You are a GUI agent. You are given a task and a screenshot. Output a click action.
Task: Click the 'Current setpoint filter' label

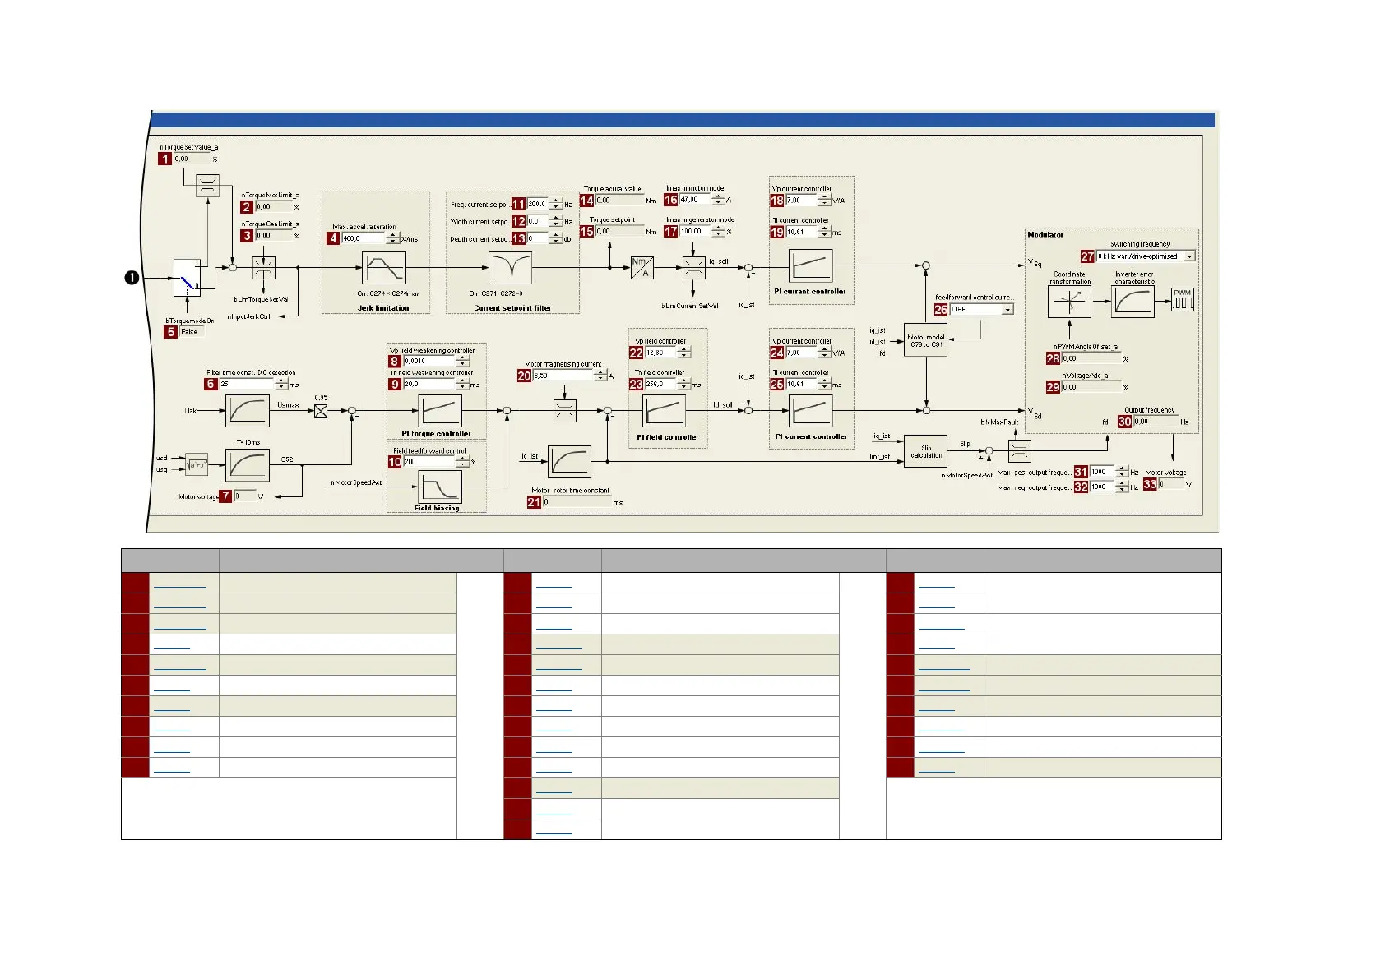(512, 308)
